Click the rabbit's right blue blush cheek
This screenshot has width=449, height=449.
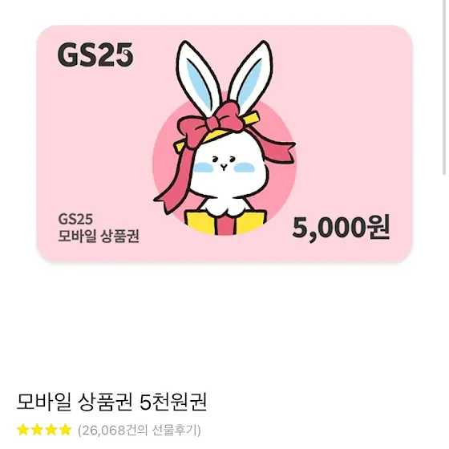[245, 168]
